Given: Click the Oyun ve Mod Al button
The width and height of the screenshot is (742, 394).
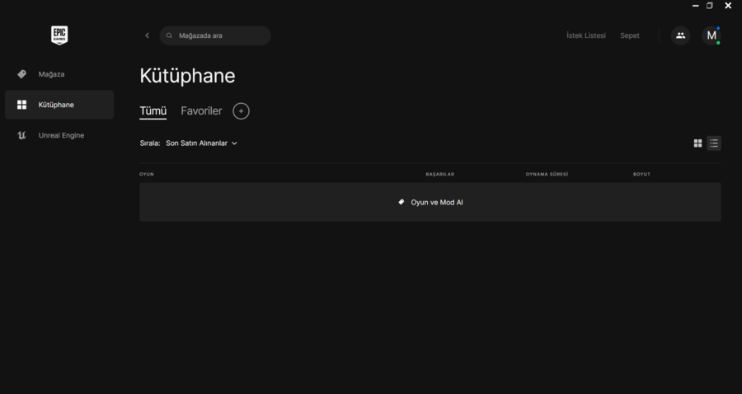Looking at the screenshot, I should point(430,202).
